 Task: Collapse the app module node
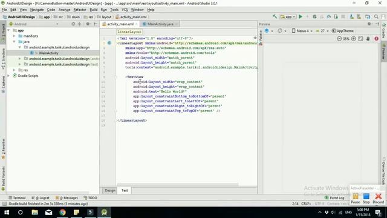tap(8, 30)
